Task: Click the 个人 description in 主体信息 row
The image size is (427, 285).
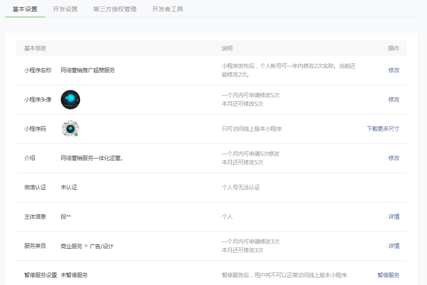Action: [x=227, y=217]
